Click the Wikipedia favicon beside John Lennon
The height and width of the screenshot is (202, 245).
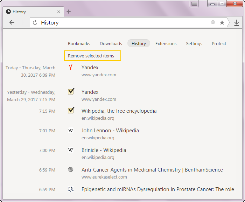(x=71, y=130)
